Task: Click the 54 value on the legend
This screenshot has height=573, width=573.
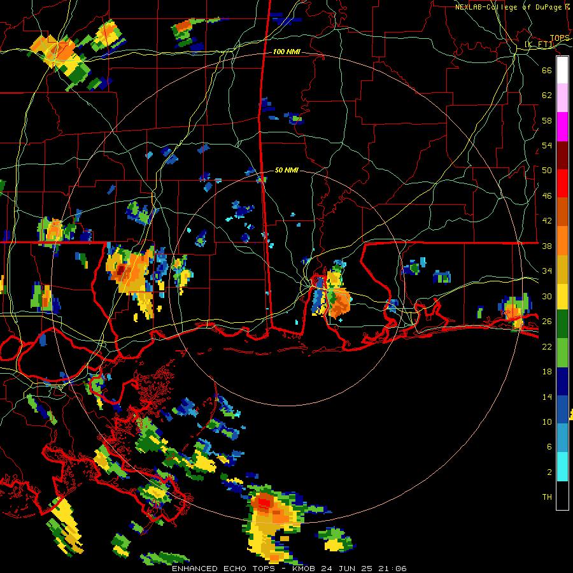Action: 547,145
